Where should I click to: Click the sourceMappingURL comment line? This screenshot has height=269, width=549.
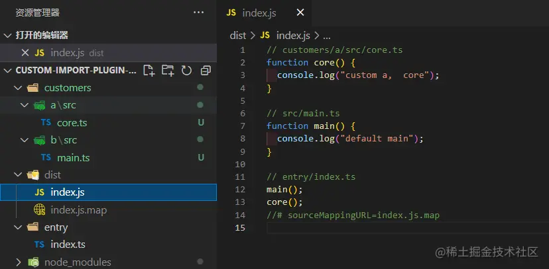[x=353, y=215]
